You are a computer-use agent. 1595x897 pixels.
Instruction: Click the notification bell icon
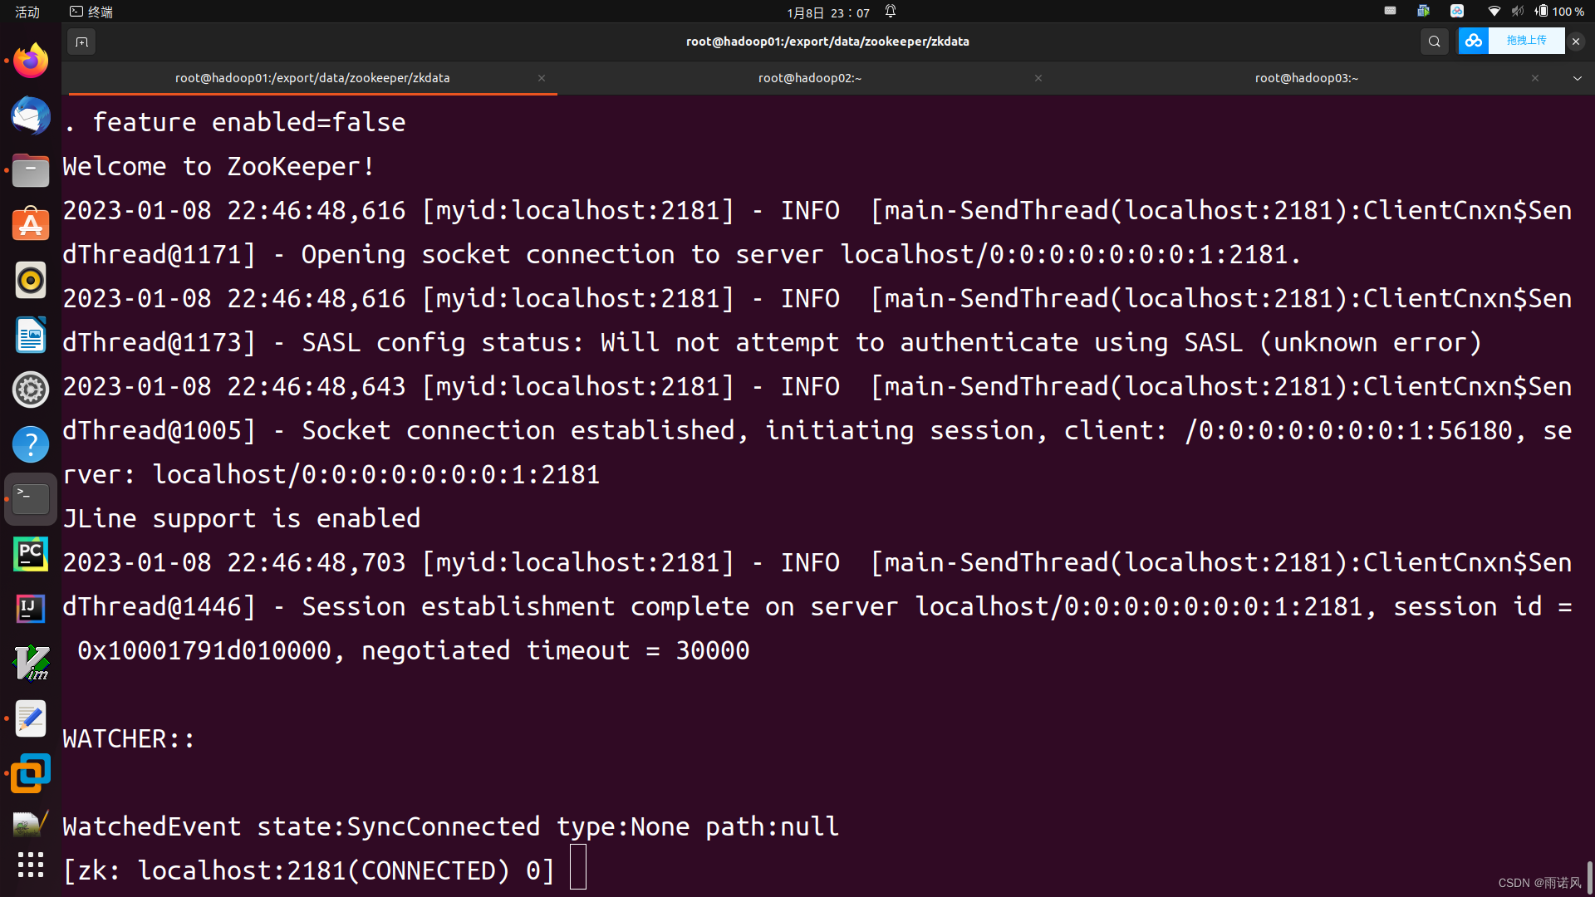tap(891, 12)
